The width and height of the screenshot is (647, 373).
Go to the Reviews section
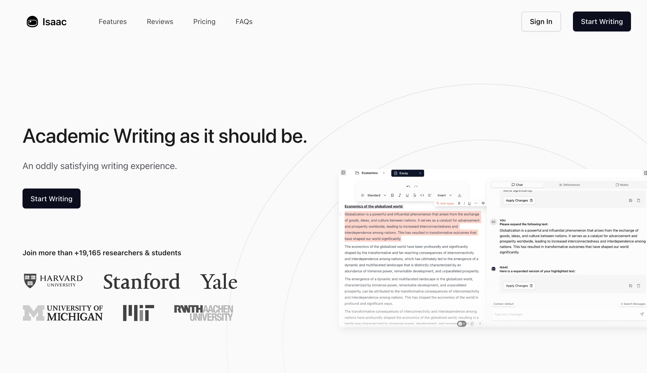(160, 21)
